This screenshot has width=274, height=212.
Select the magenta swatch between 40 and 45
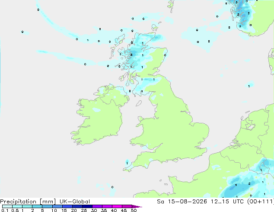coord(117,206)
